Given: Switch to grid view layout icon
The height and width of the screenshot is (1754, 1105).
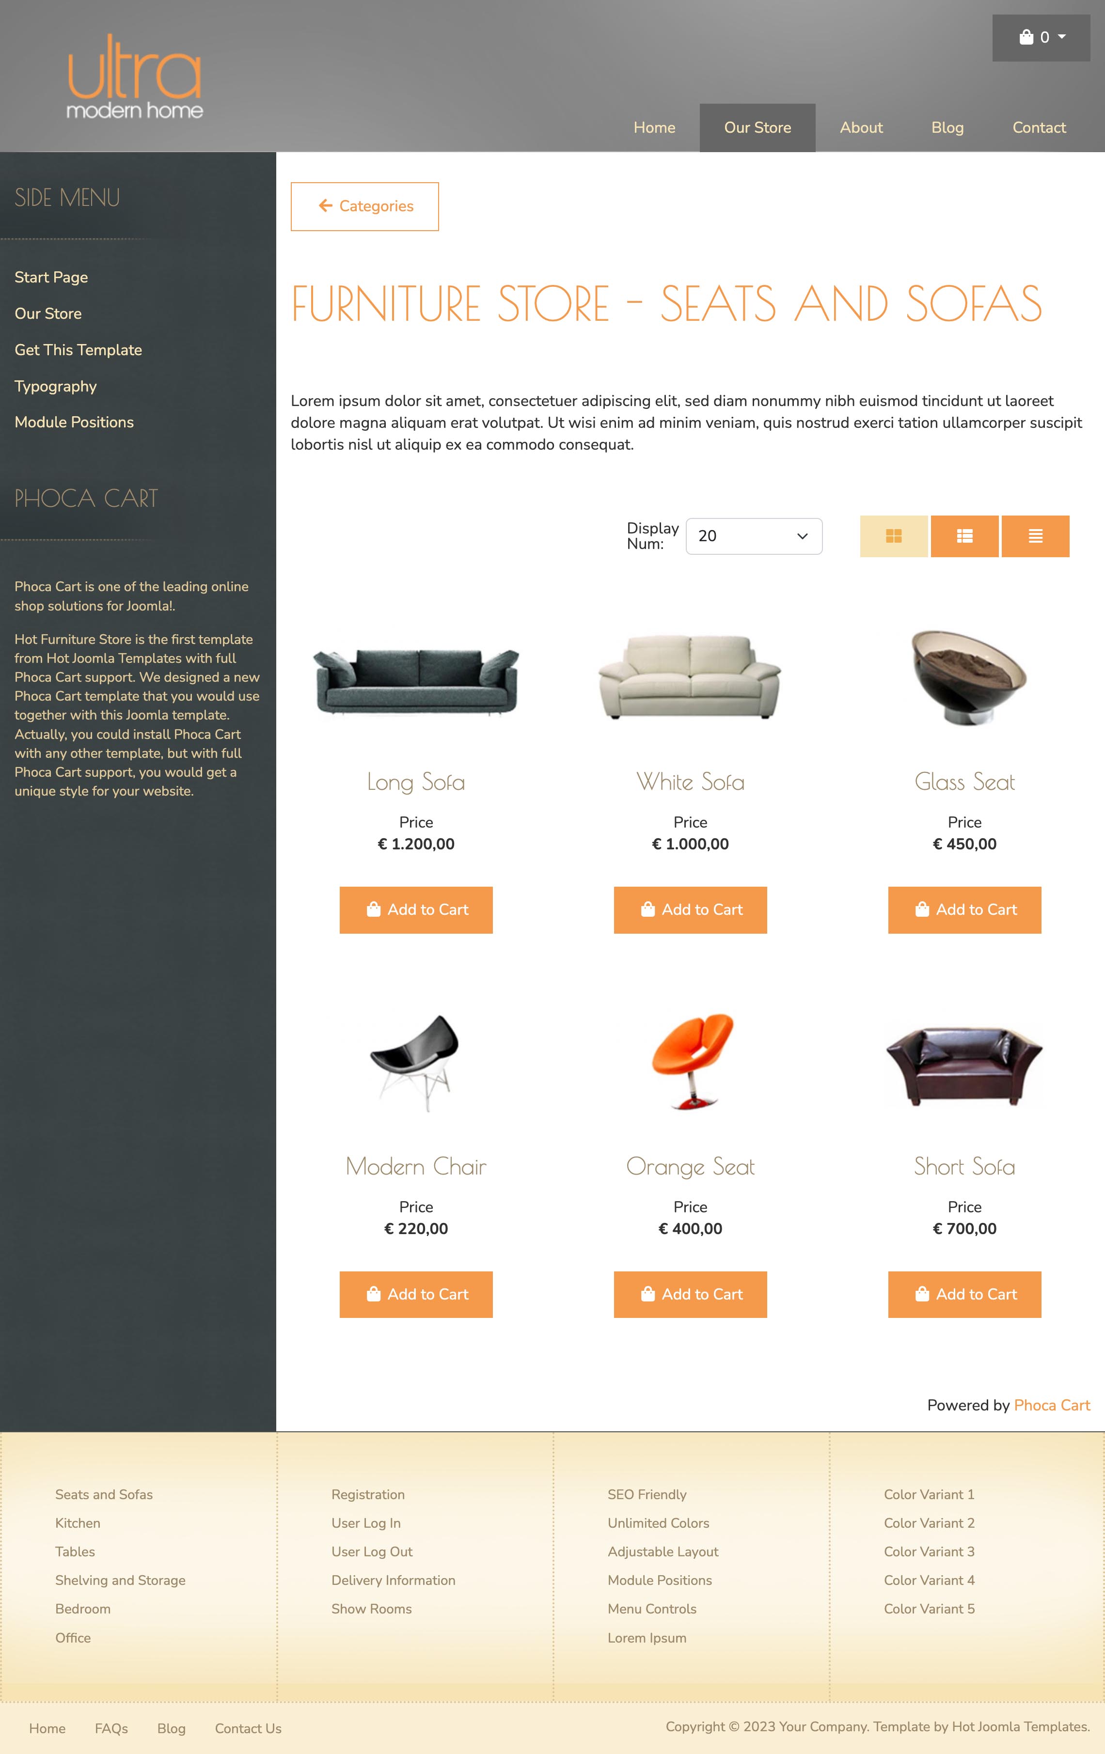Looking at the screenshot, I should coord(894,536).
